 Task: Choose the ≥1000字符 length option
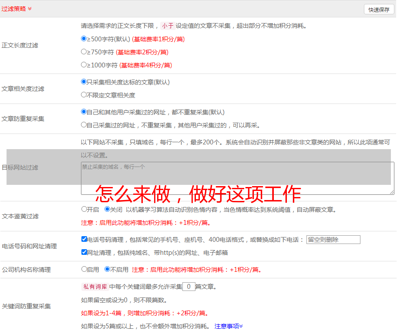click(x=84, y=65)
